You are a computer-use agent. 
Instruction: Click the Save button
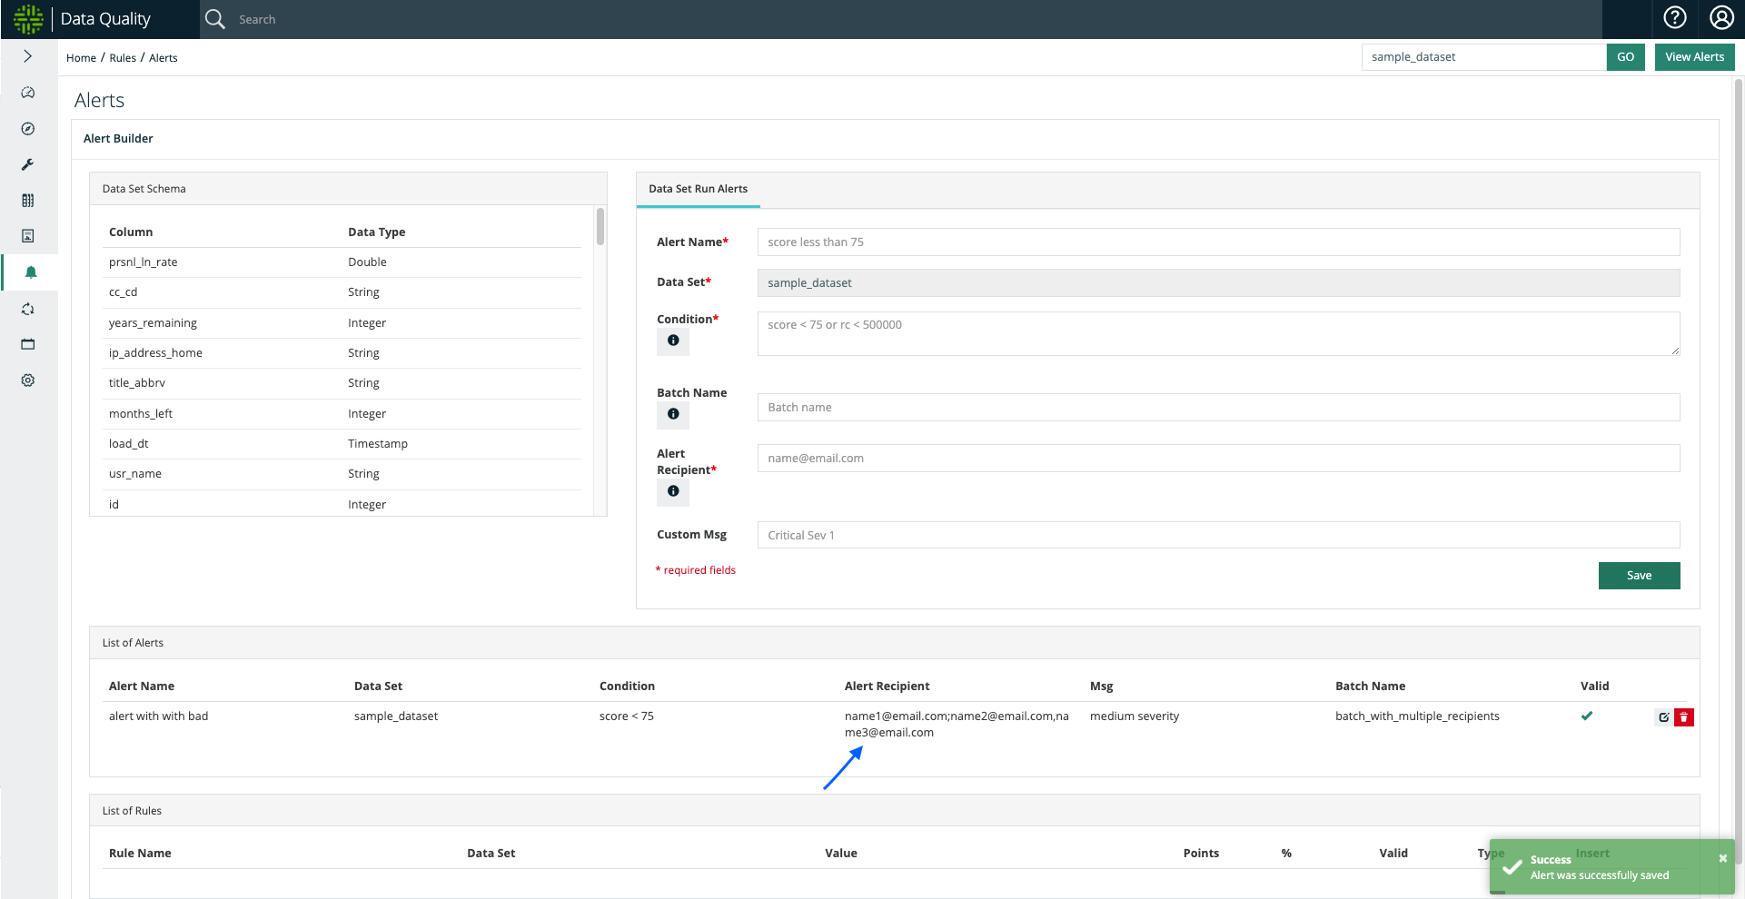1639,576
